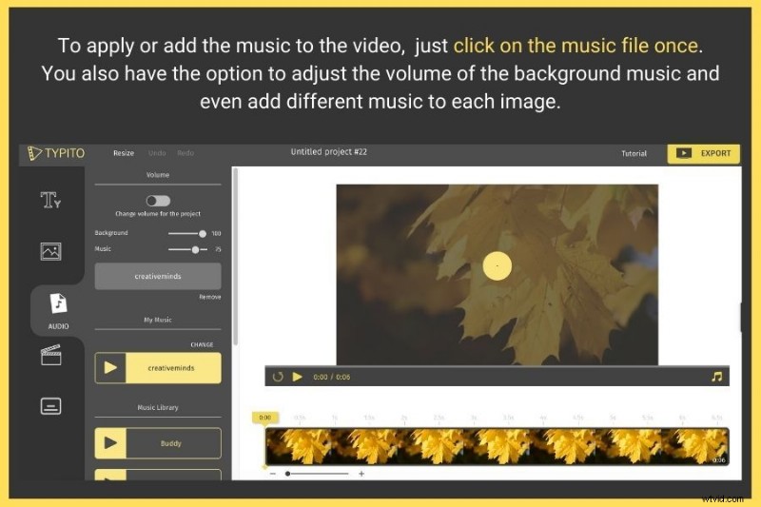Open the video clips clapperboard panel
This screenshot has width=761, height=507.
coord(50,355)
